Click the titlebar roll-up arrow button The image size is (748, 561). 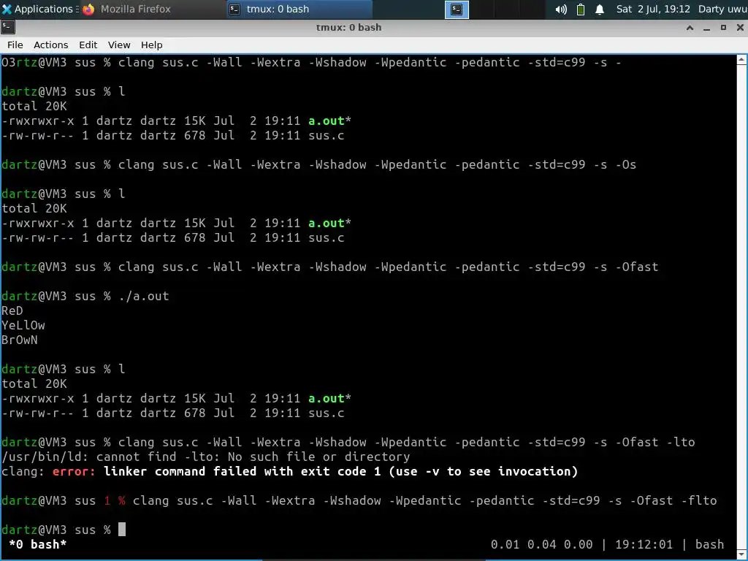coord(690,28)
